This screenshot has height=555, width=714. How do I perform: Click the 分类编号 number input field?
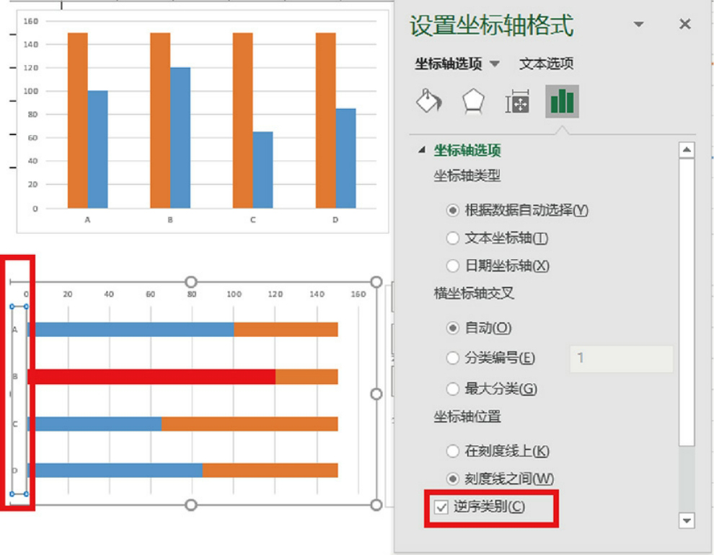(621, 359)
